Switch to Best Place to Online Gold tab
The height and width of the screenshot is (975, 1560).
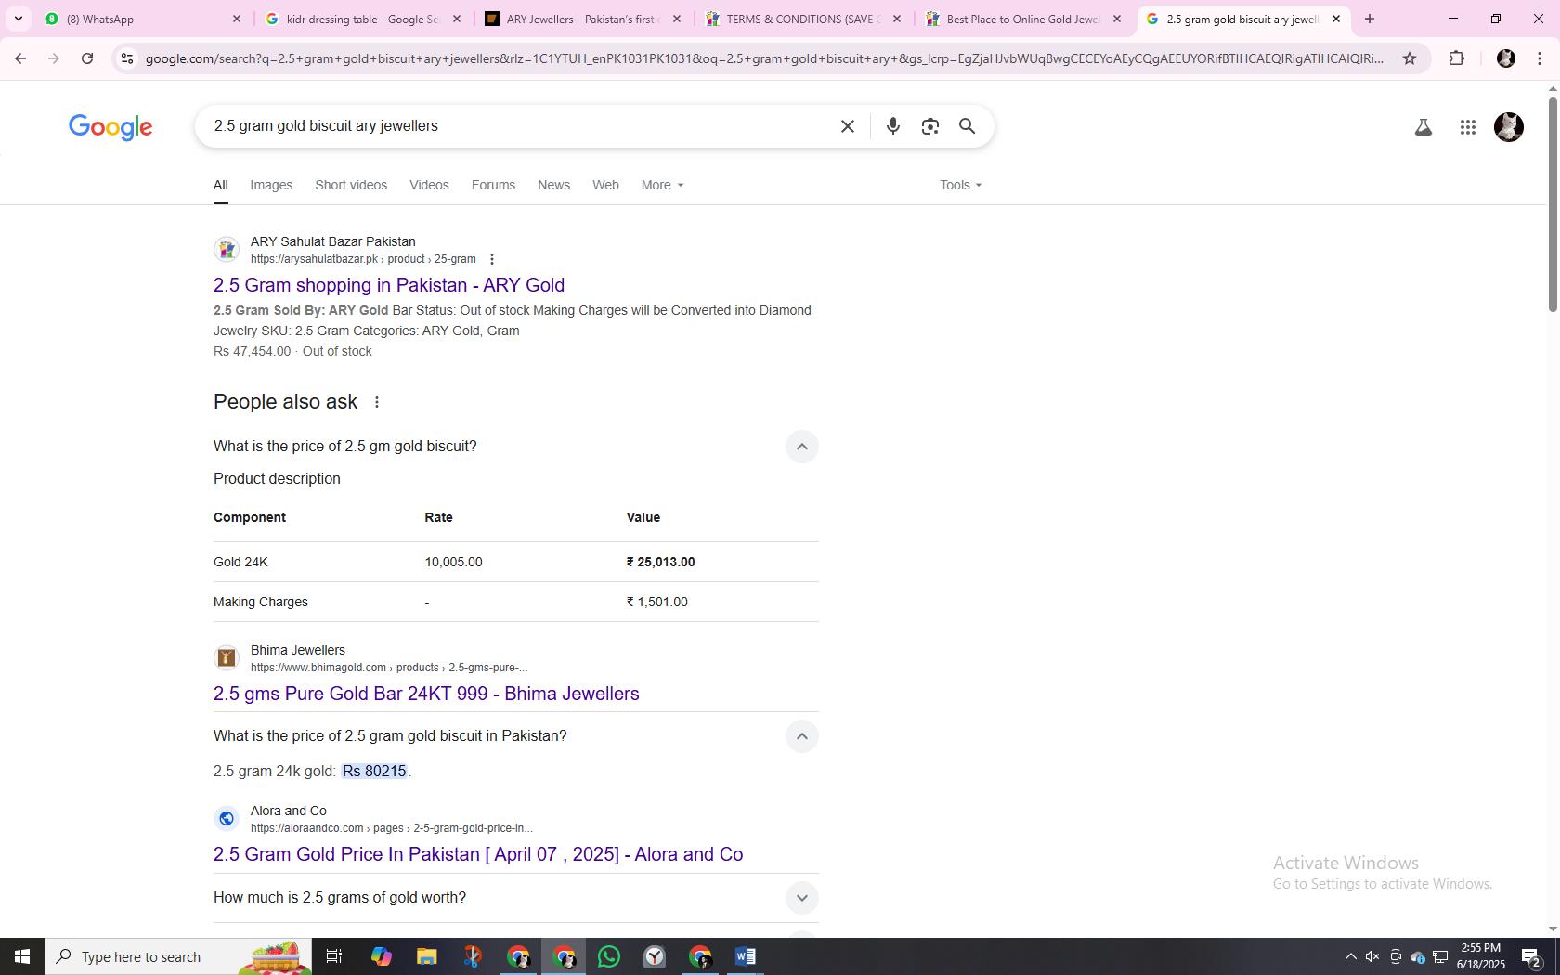[1023, 19]
